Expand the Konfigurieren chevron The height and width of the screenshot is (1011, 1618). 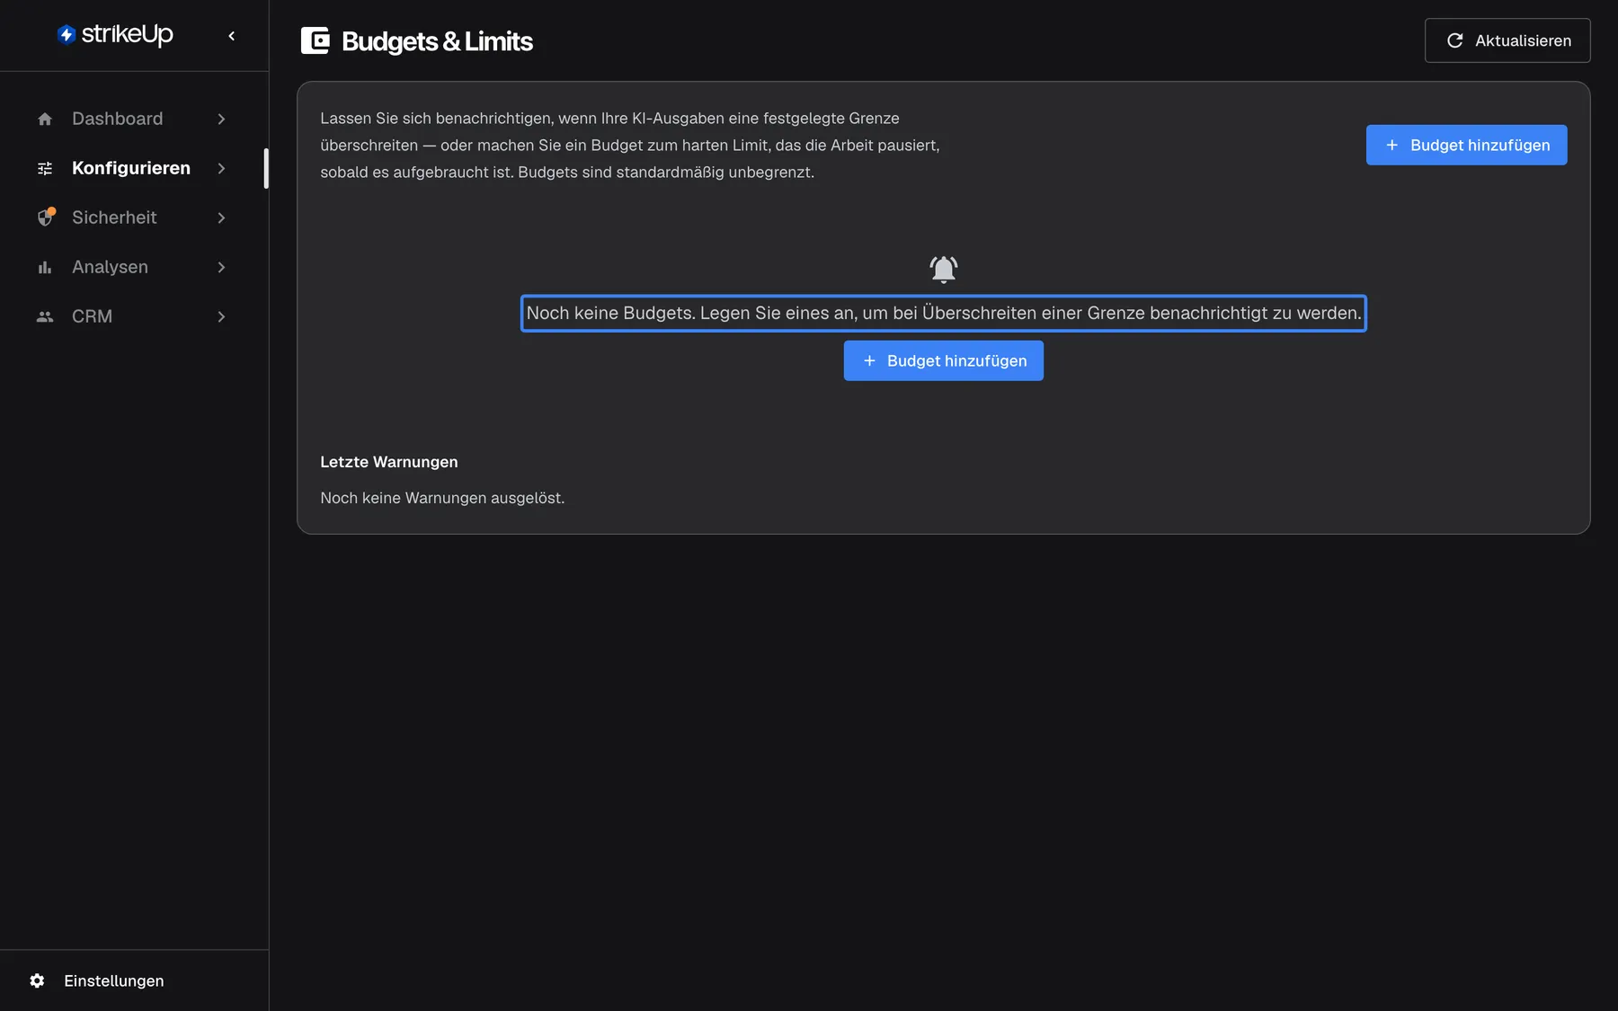221,168
